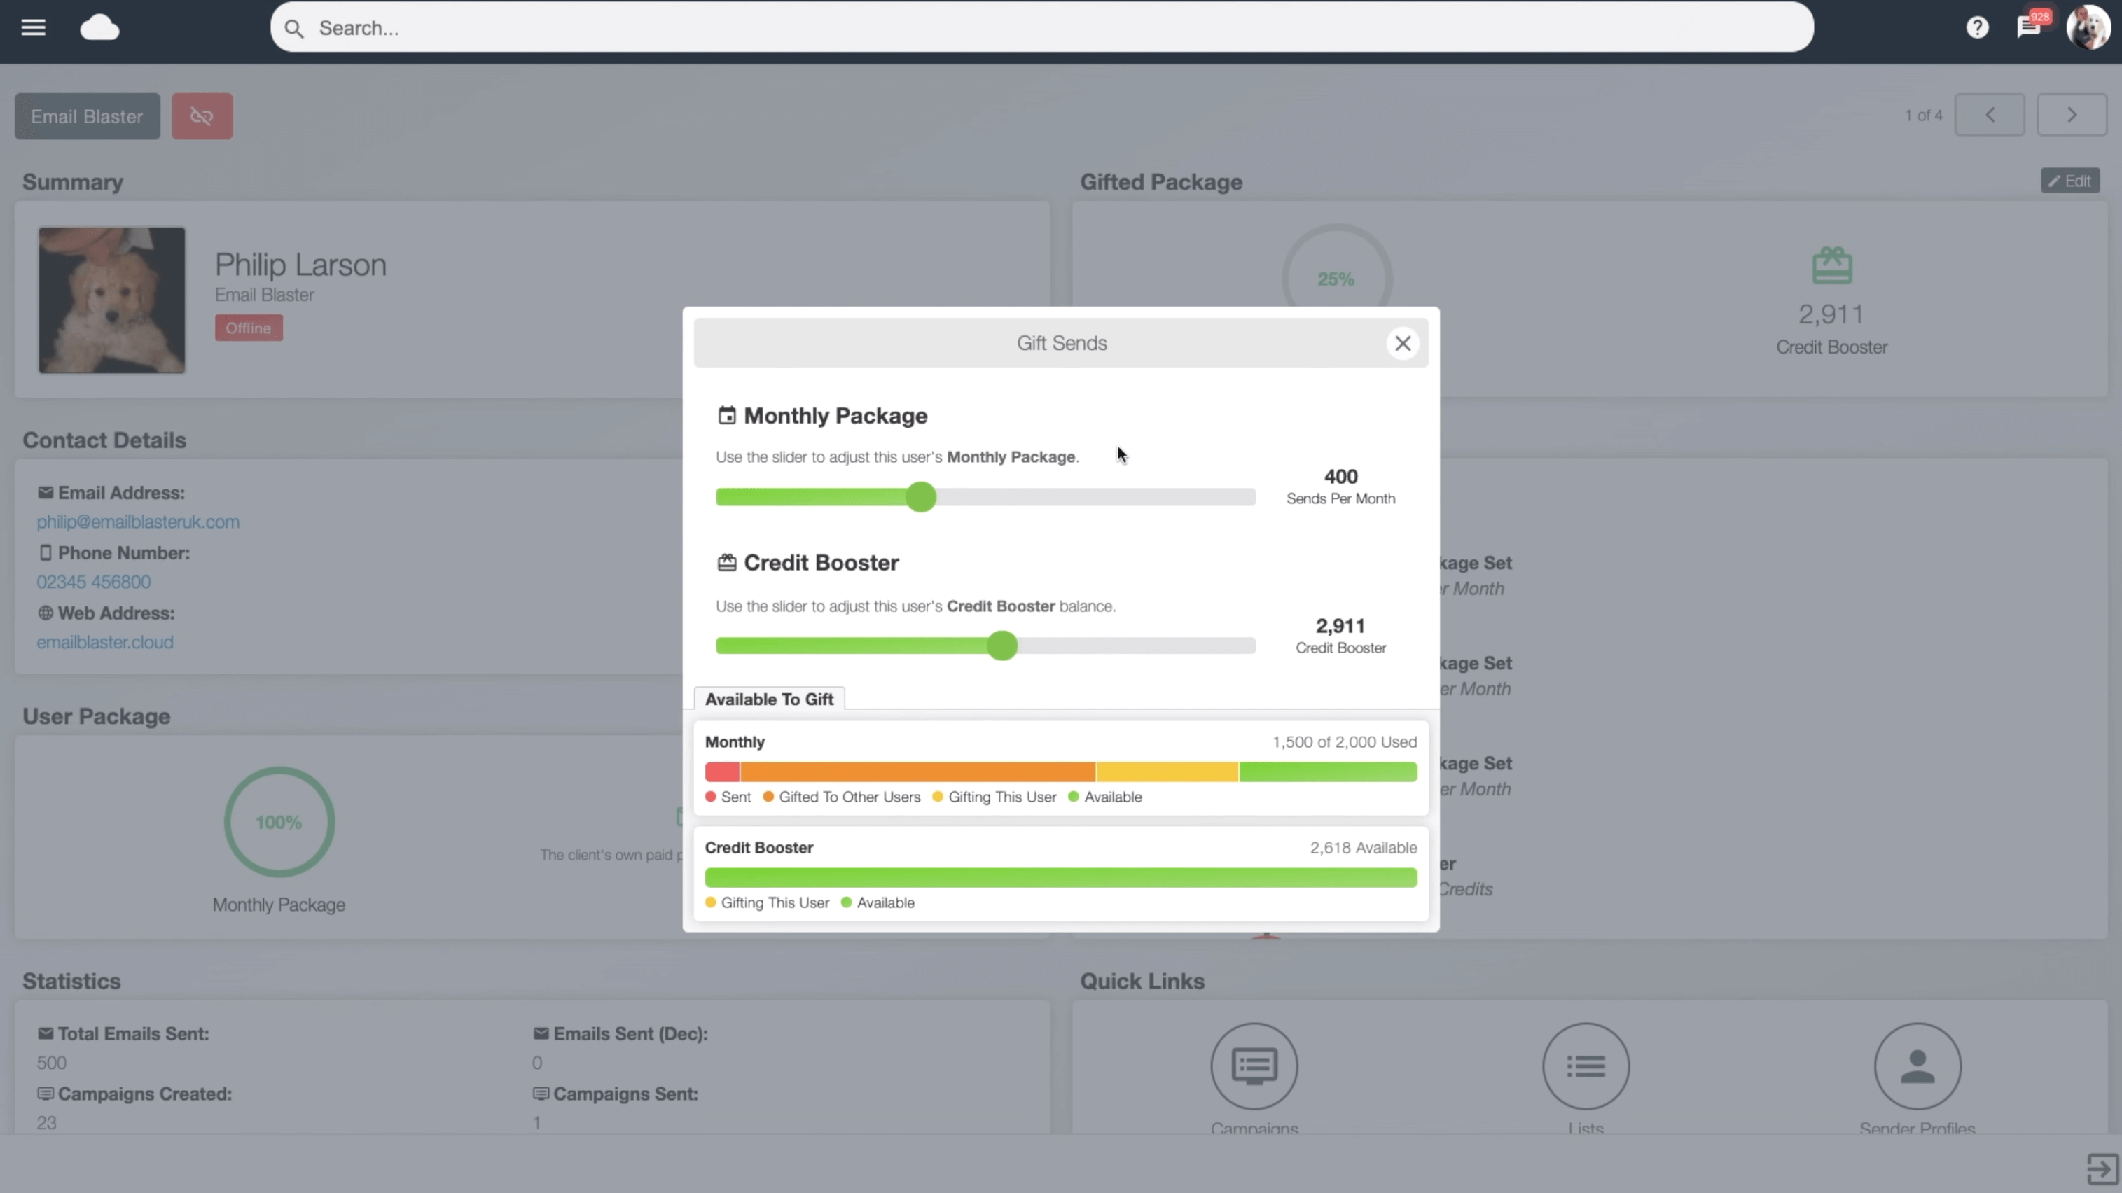
Task: Click the Credit Booster availability bar
Action: coord(1061,878)
